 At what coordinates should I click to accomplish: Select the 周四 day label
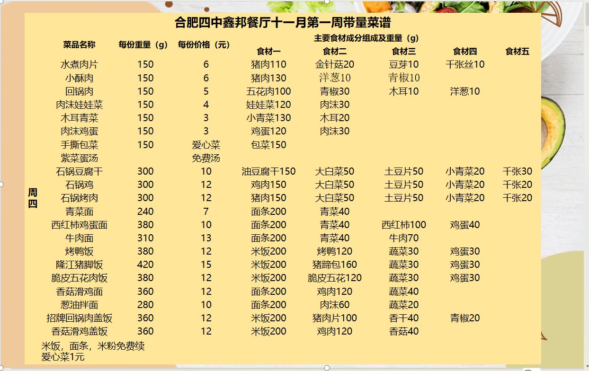click(32, 198)
